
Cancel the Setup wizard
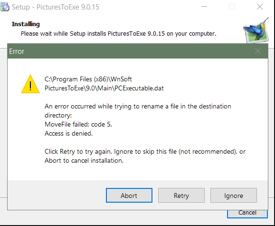point(247,213)
